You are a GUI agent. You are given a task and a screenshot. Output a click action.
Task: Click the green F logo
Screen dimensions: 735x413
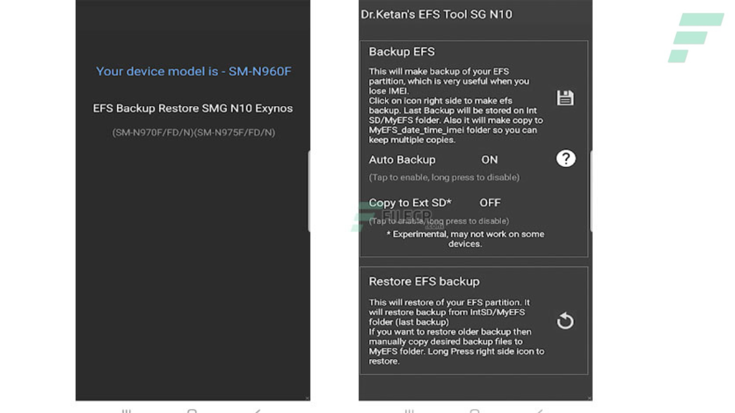click(x=695, y=37)
